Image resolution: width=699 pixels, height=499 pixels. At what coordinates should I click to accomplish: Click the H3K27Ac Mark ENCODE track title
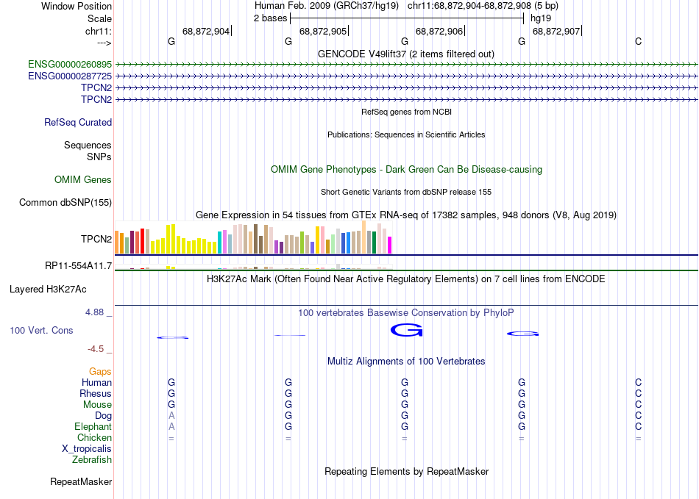pos(406,279)
